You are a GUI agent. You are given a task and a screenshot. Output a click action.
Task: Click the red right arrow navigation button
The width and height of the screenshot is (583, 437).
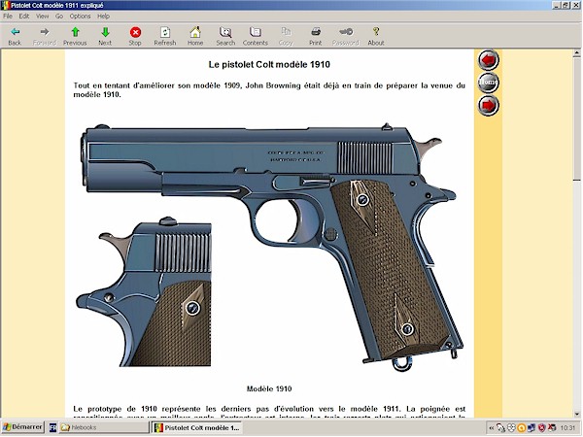pos(488,105)
